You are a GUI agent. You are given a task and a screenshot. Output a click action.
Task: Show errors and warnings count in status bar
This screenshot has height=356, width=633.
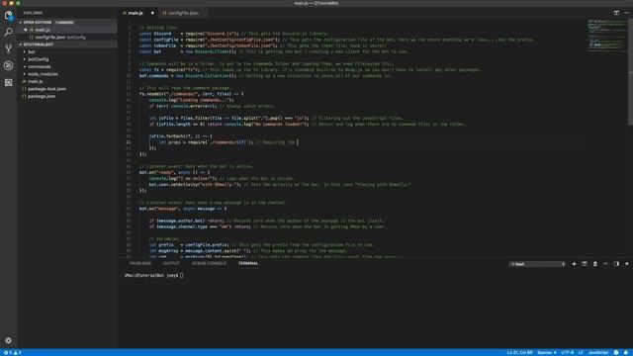(x=12, y=352)
